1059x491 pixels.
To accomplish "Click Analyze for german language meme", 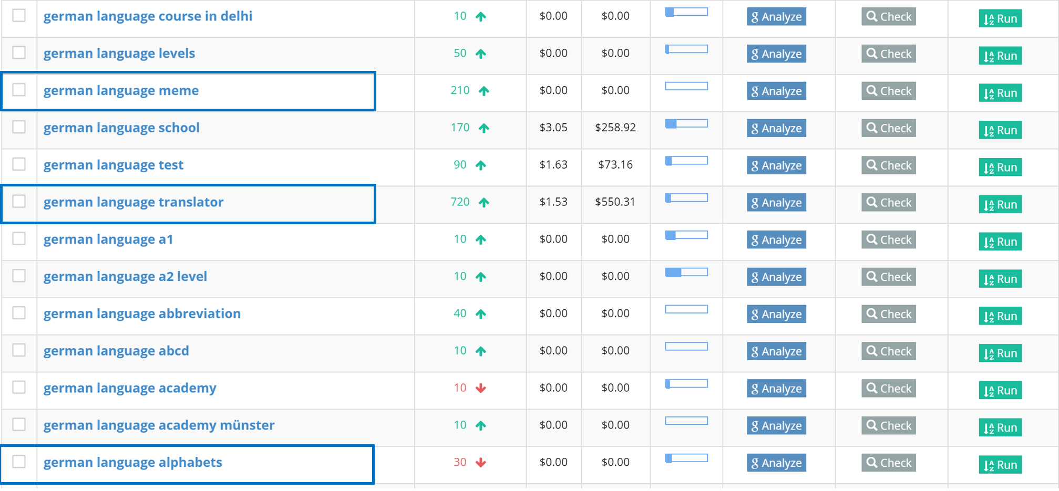I will tap(776, 91).
